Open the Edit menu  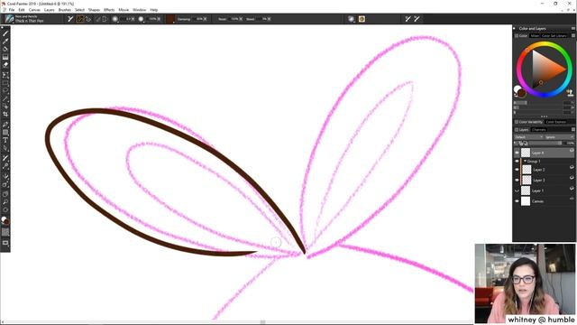[x=22, y=10]
